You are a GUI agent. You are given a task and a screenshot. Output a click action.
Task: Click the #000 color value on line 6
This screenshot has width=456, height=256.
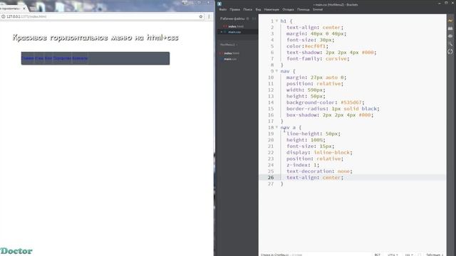coord(368,53)
